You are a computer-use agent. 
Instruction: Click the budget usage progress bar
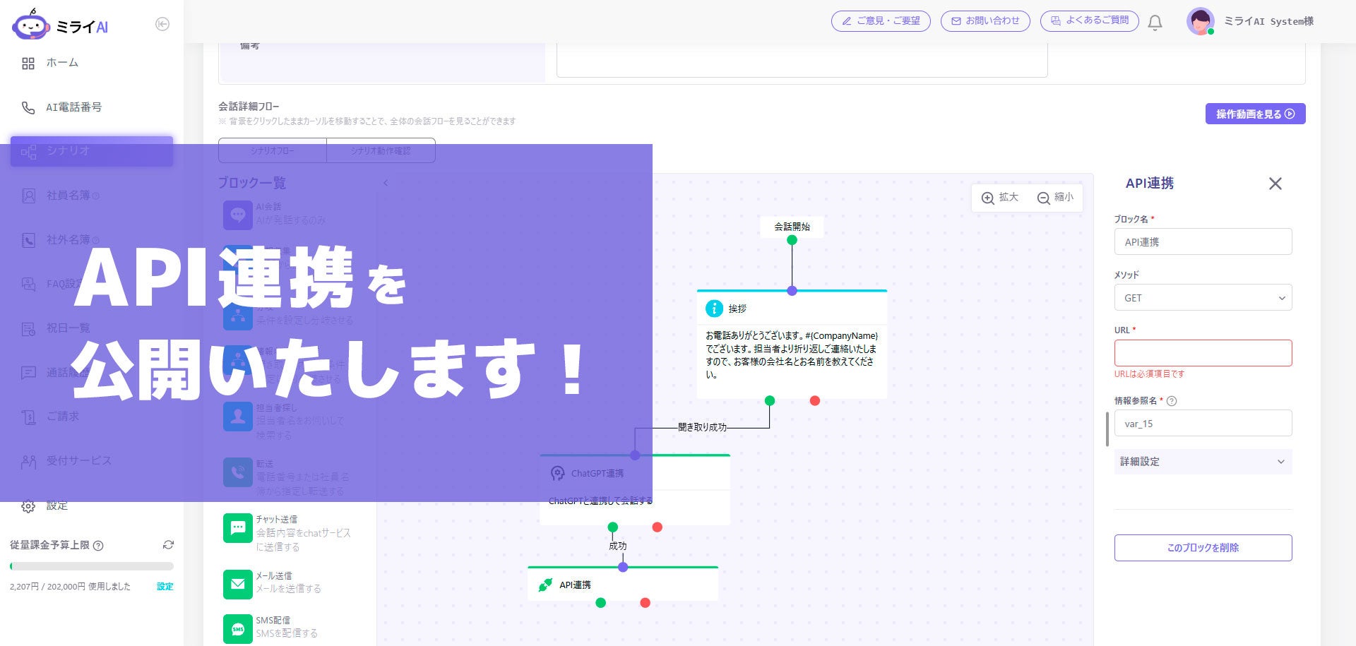coord(92,566)
